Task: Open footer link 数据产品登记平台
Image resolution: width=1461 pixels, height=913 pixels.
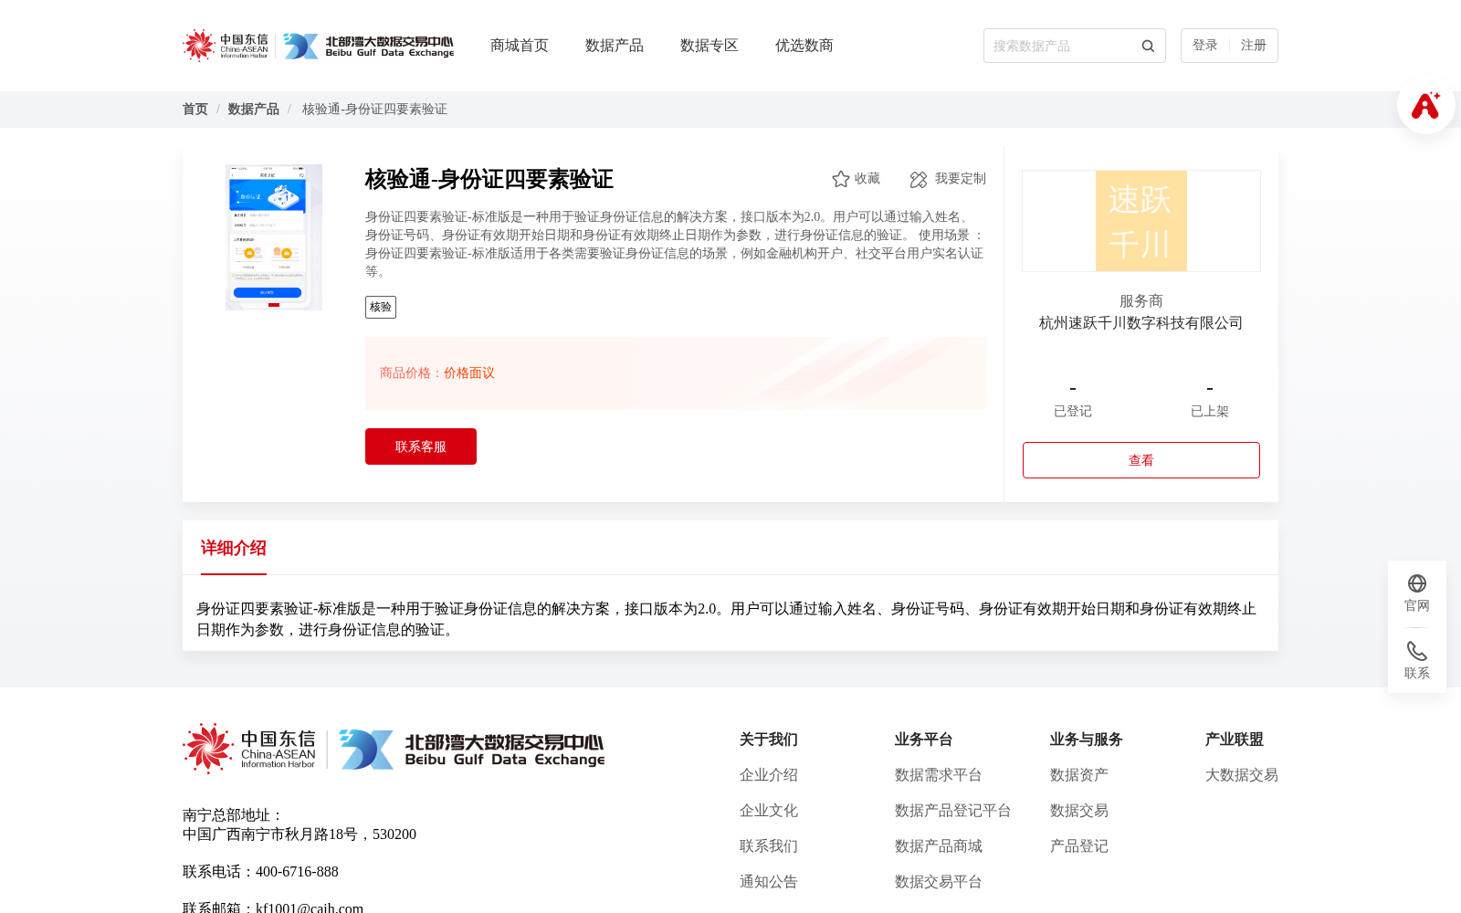Action: pyautogui.click(x=953, y=811)
